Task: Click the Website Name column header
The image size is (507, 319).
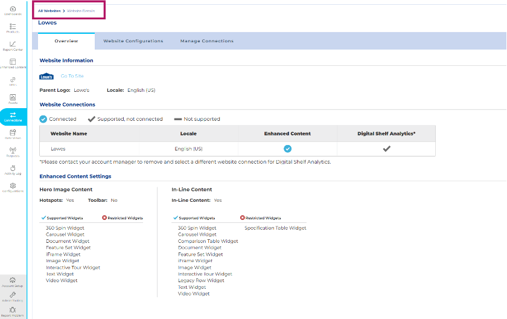Action: pos(69,134)
